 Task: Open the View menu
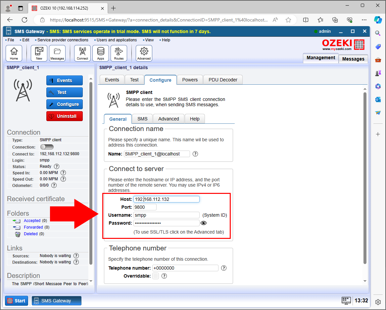coord(149,40)
